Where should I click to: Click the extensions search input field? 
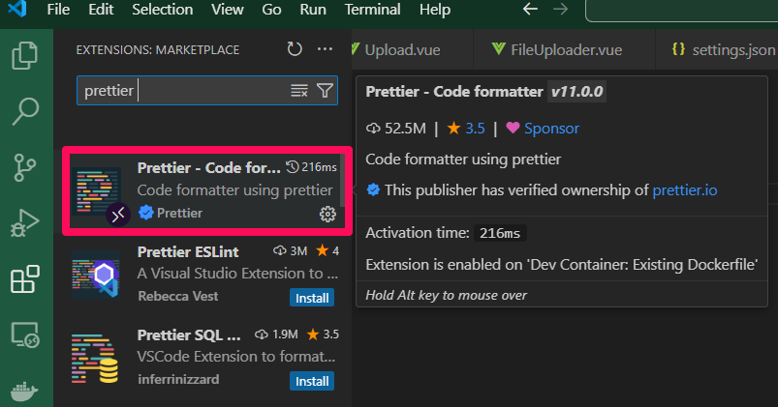pos(183,91)
